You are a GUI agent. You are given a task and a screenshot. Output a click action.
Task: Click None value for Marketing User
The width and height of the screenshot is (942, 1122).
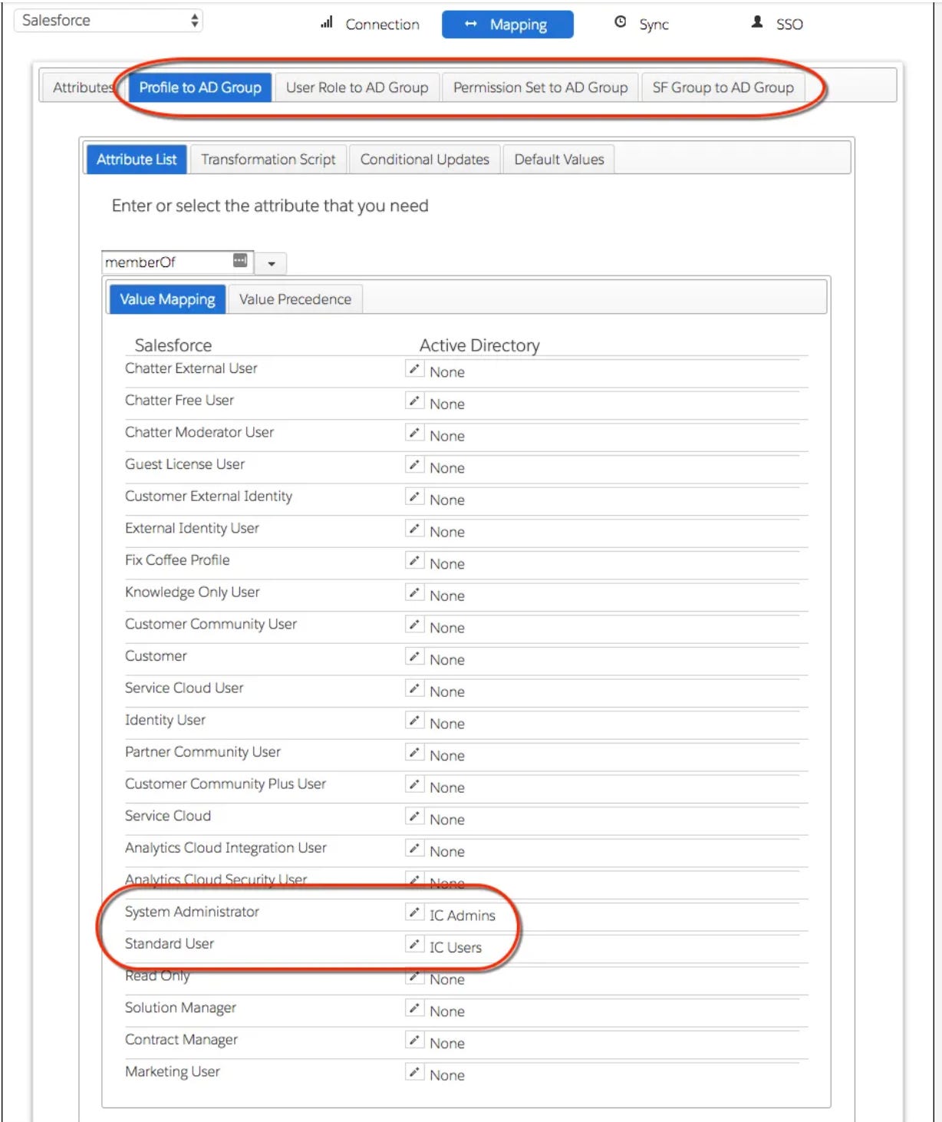tap(447, 1075)
